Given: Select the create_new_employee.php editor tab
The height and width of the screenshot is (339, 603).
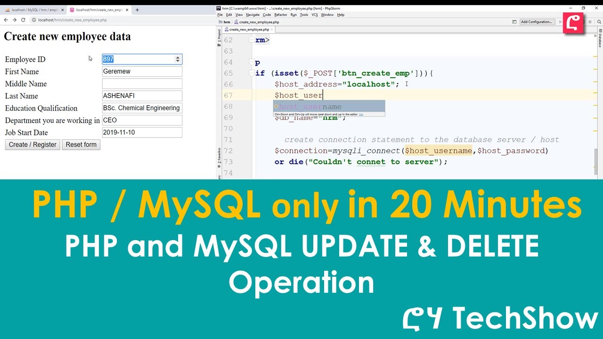Looking at the screenshot, I should coord(250,29).
